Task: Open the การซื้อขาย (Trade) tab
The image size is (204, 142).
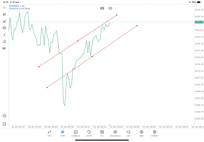Action: pos(76,133)
